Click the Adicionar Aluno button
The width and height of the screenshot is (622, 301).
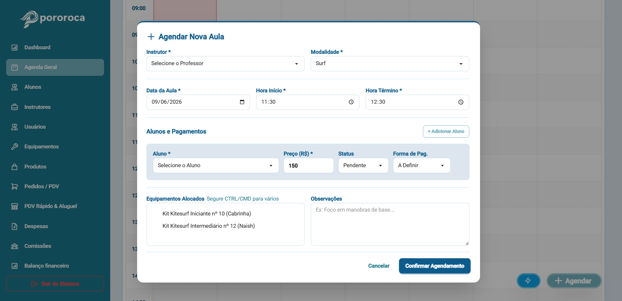tap(446, 132)
